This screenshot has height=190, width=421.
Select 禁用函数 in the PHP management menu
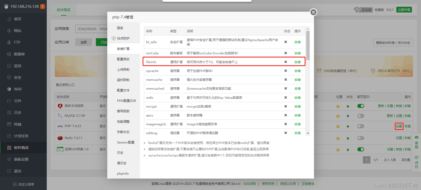pyautogui.click(x=124, y=111)
